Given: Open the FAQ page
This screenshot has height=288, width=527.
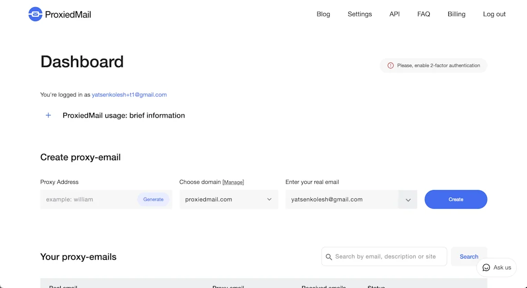Looking at the screenshot, I should click(x=424, y=14).
